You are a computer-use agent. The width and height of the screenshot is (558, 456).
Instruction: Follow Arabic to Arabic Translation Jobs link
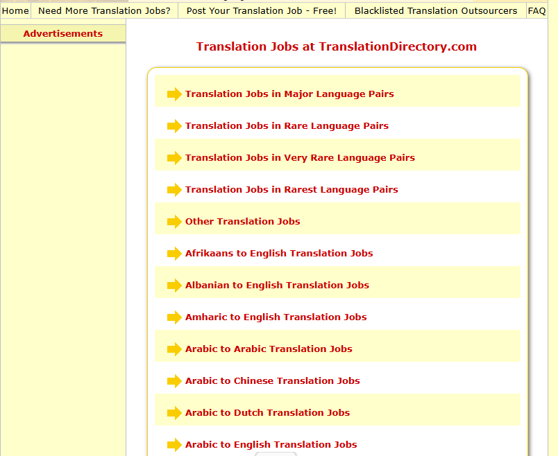coord(269,349)
